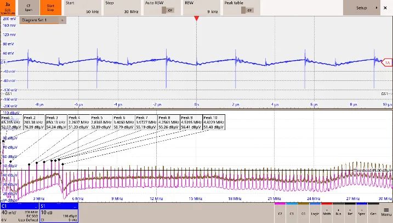Screen dimensions: 393x223
Task: Open the S1 spectrum settings box
Action: [59, 213]
